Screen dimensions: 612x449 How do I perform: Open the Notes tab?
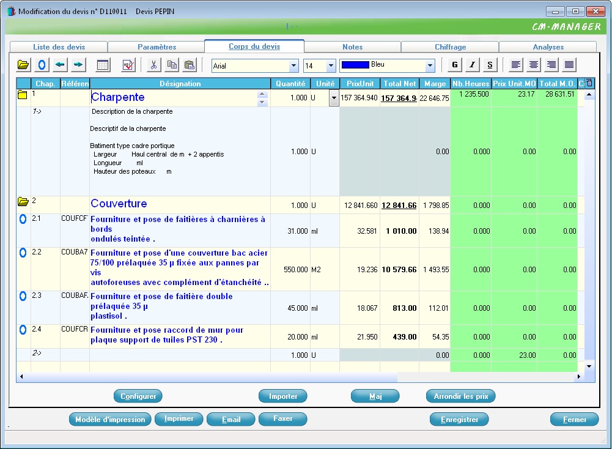pos(352,47)
